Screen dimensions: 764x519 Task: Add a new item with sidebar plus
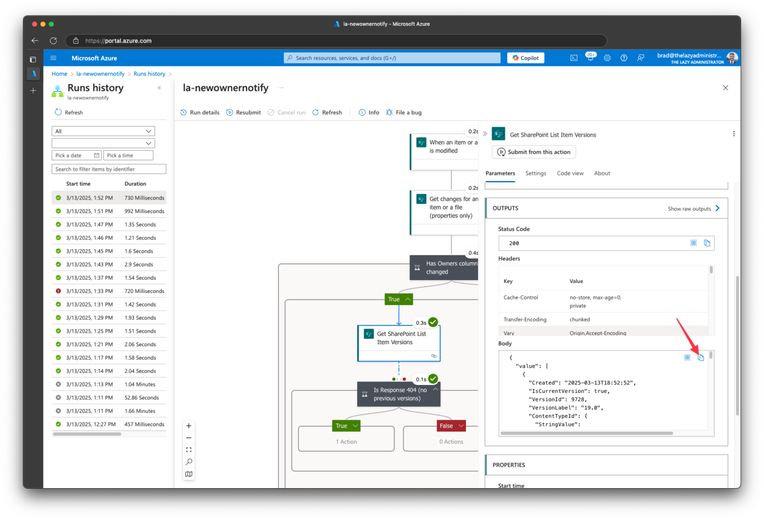(33, 90)
